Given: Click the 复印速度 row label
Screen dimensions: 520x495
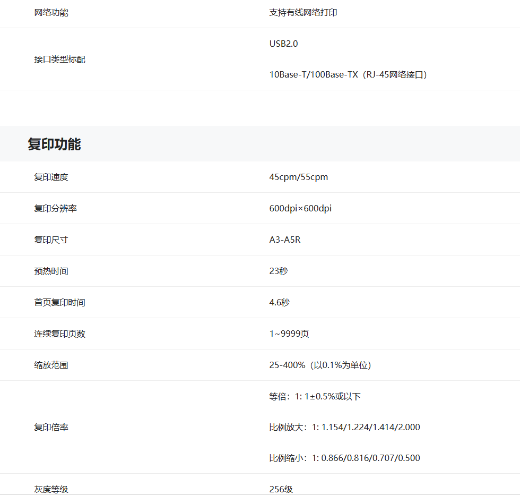Looking at the screenshot, I should coord(51,177).
